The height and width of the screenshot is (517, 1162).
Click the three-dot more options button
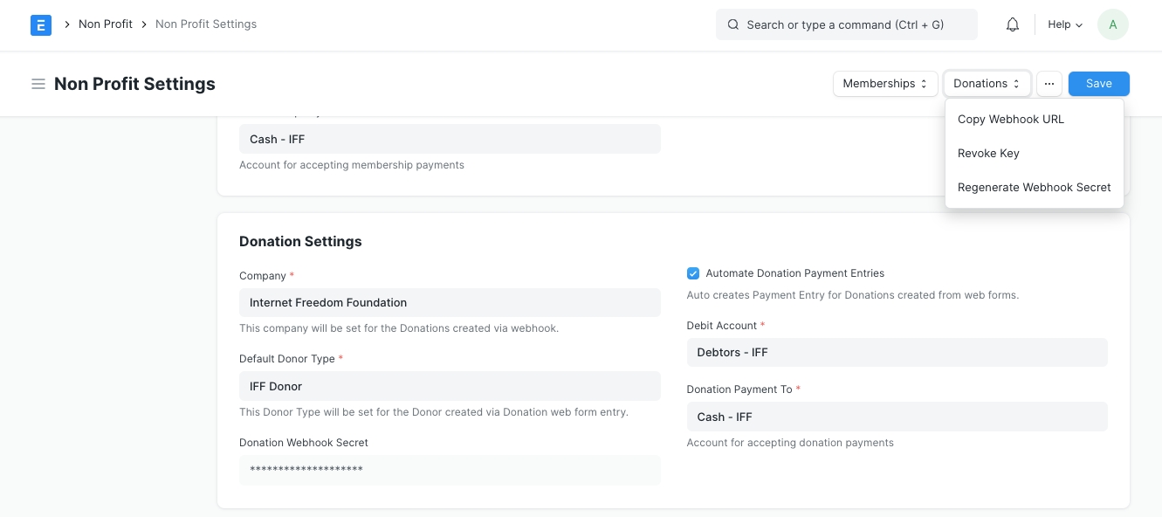[1049, 84]
